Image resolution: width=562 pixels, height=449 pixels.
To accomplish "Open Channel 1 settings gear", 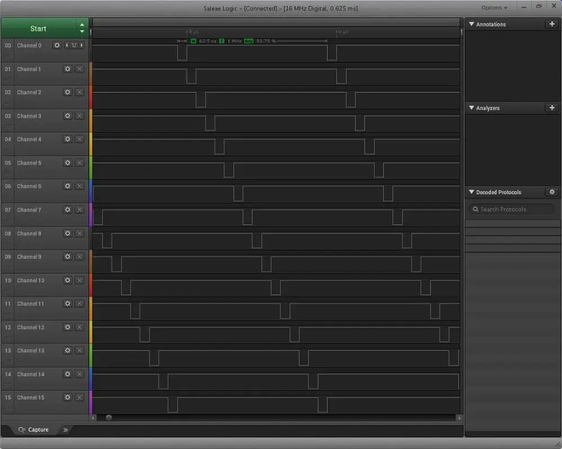I will pos(67,68).
